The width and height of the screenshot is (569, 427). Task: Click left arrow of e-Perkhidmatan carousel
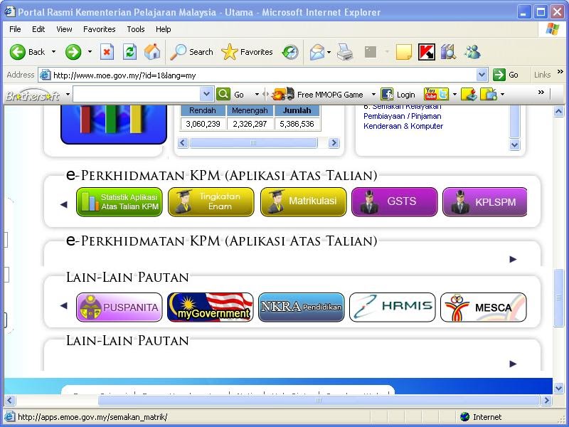click(64, 205)
